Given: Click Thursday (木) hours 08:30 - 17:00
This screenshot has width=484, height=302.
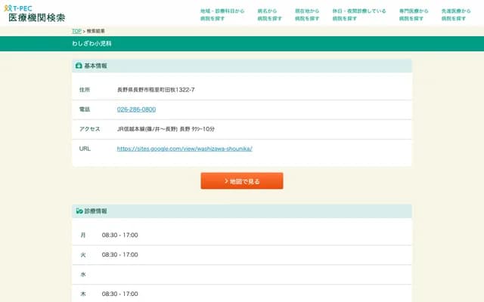Looking at the screenshot, I should [120, 294].
